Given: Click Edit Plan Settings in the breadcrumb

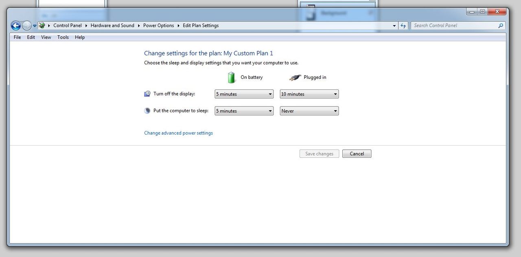Looking at the screenshot, I should pos(201,26).
